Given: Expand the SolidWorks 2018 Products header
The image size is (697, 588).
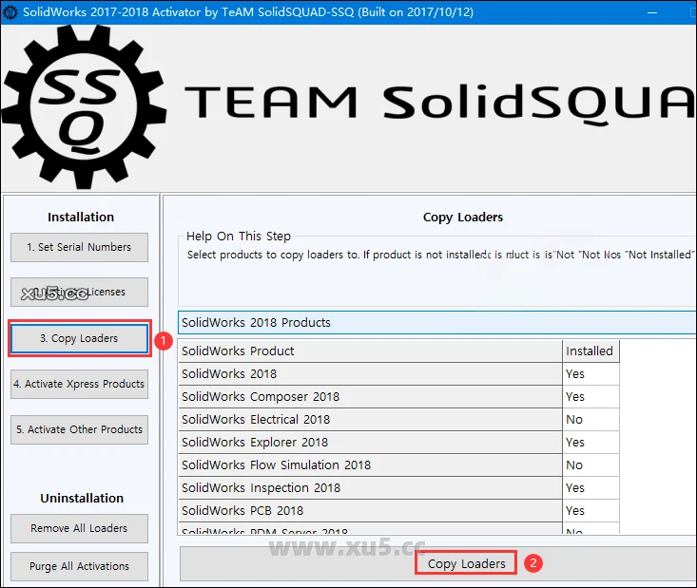Looking at the screenshot, I should coord(436,323).
